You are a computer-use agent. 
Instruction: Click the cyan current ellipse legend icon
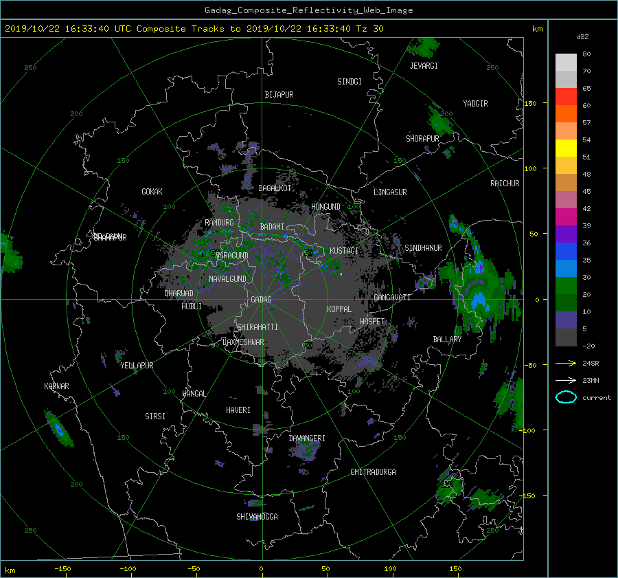coord(566,397)
